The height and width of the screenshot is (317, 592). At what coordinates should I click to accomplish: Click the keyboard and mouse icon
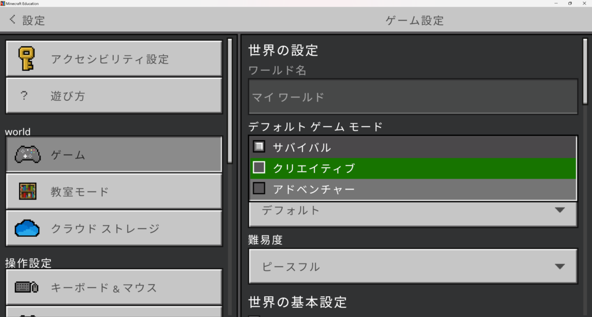tap(27, 287)
